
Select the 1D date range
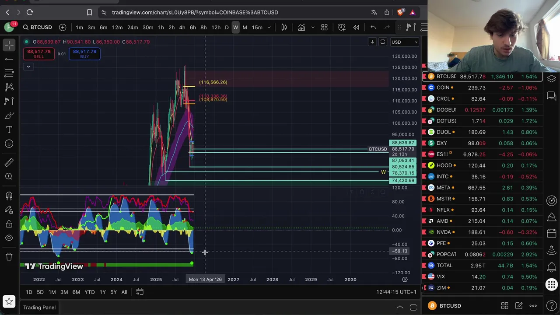[x=29, y=292]
